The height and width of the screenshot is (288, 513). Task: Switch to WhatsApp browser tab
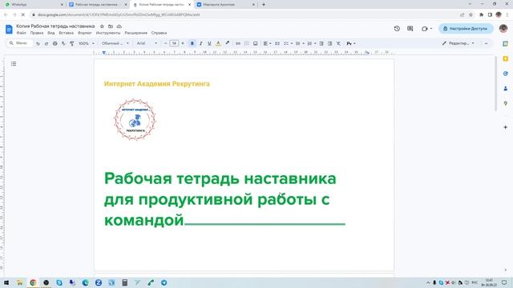(x=34, y=5)
